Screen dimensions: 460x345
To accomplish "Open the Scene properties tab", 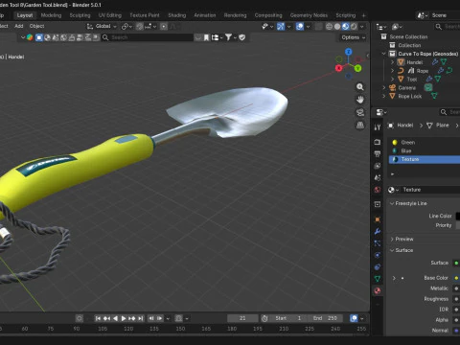I will point(378,177).
